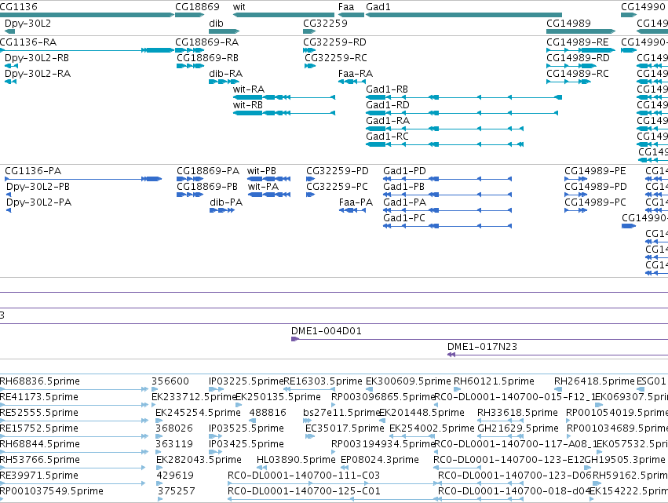Select protein Dpy-30L2-PB
Screen dimensions: 668x503
9,195
